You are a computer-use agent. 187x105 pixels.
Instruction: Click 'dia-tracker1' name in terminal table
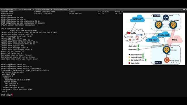click(7, 14)
